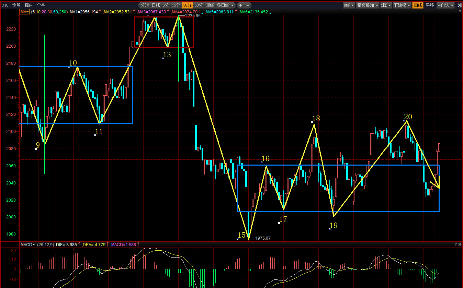Click the plus zoom-in icon
Viewport: 463px width, 288px height.
[240, 5]
